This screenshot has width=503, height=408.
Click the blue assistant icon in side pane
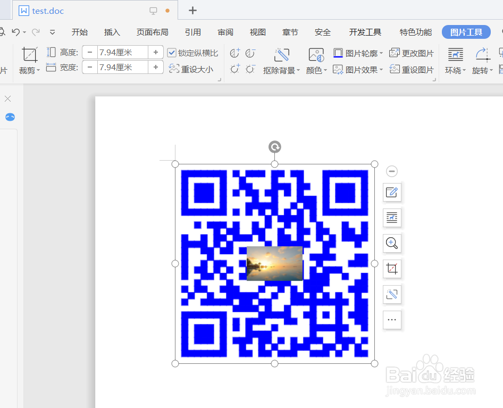[10, 117]
